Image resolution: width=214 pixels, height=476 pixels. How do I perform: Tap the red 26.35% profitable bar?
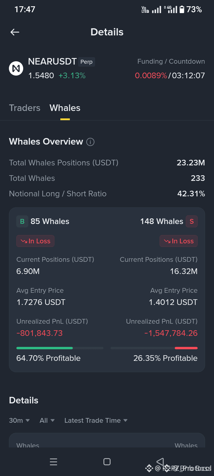tap(186, 348)
